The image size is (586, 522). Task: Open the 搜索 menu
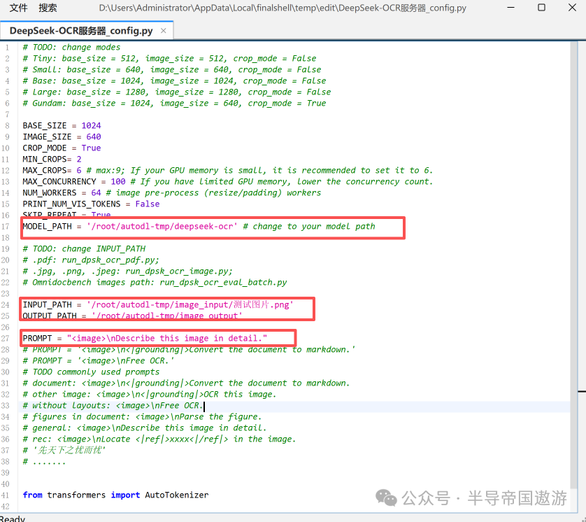pos(48,8)
